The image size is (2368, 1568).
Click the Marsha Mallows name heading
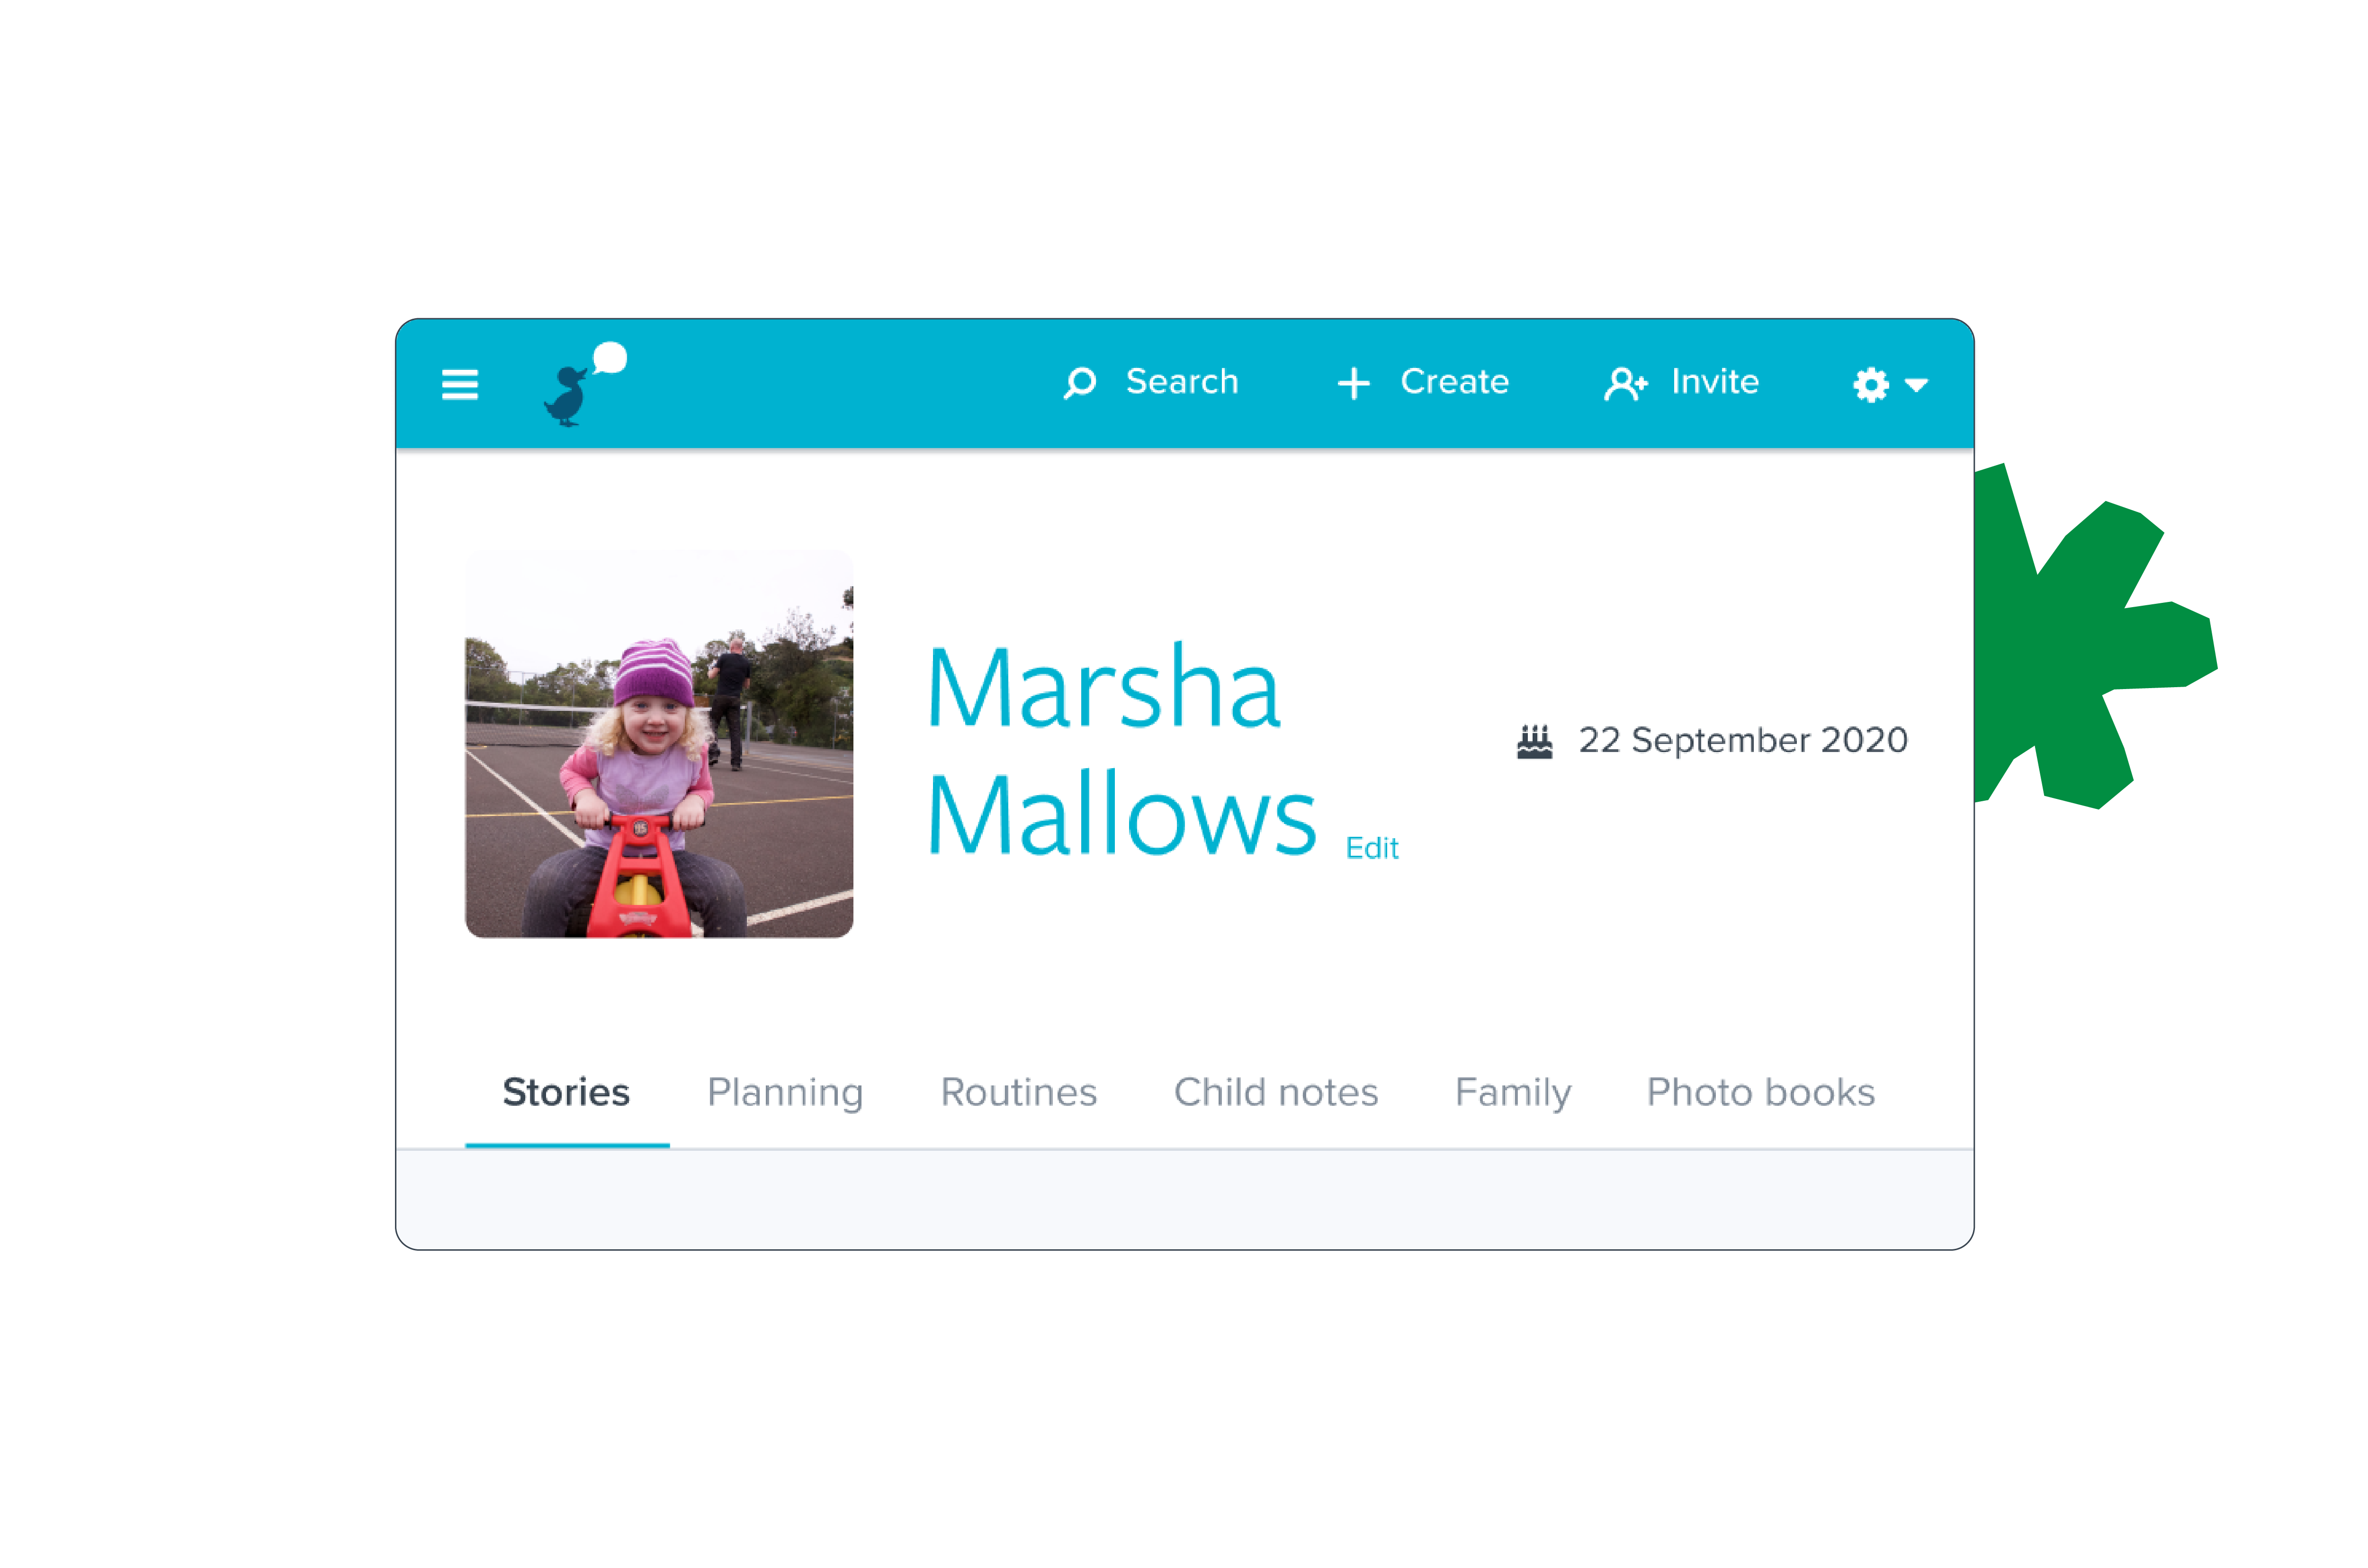click(x=1121, y=750)
